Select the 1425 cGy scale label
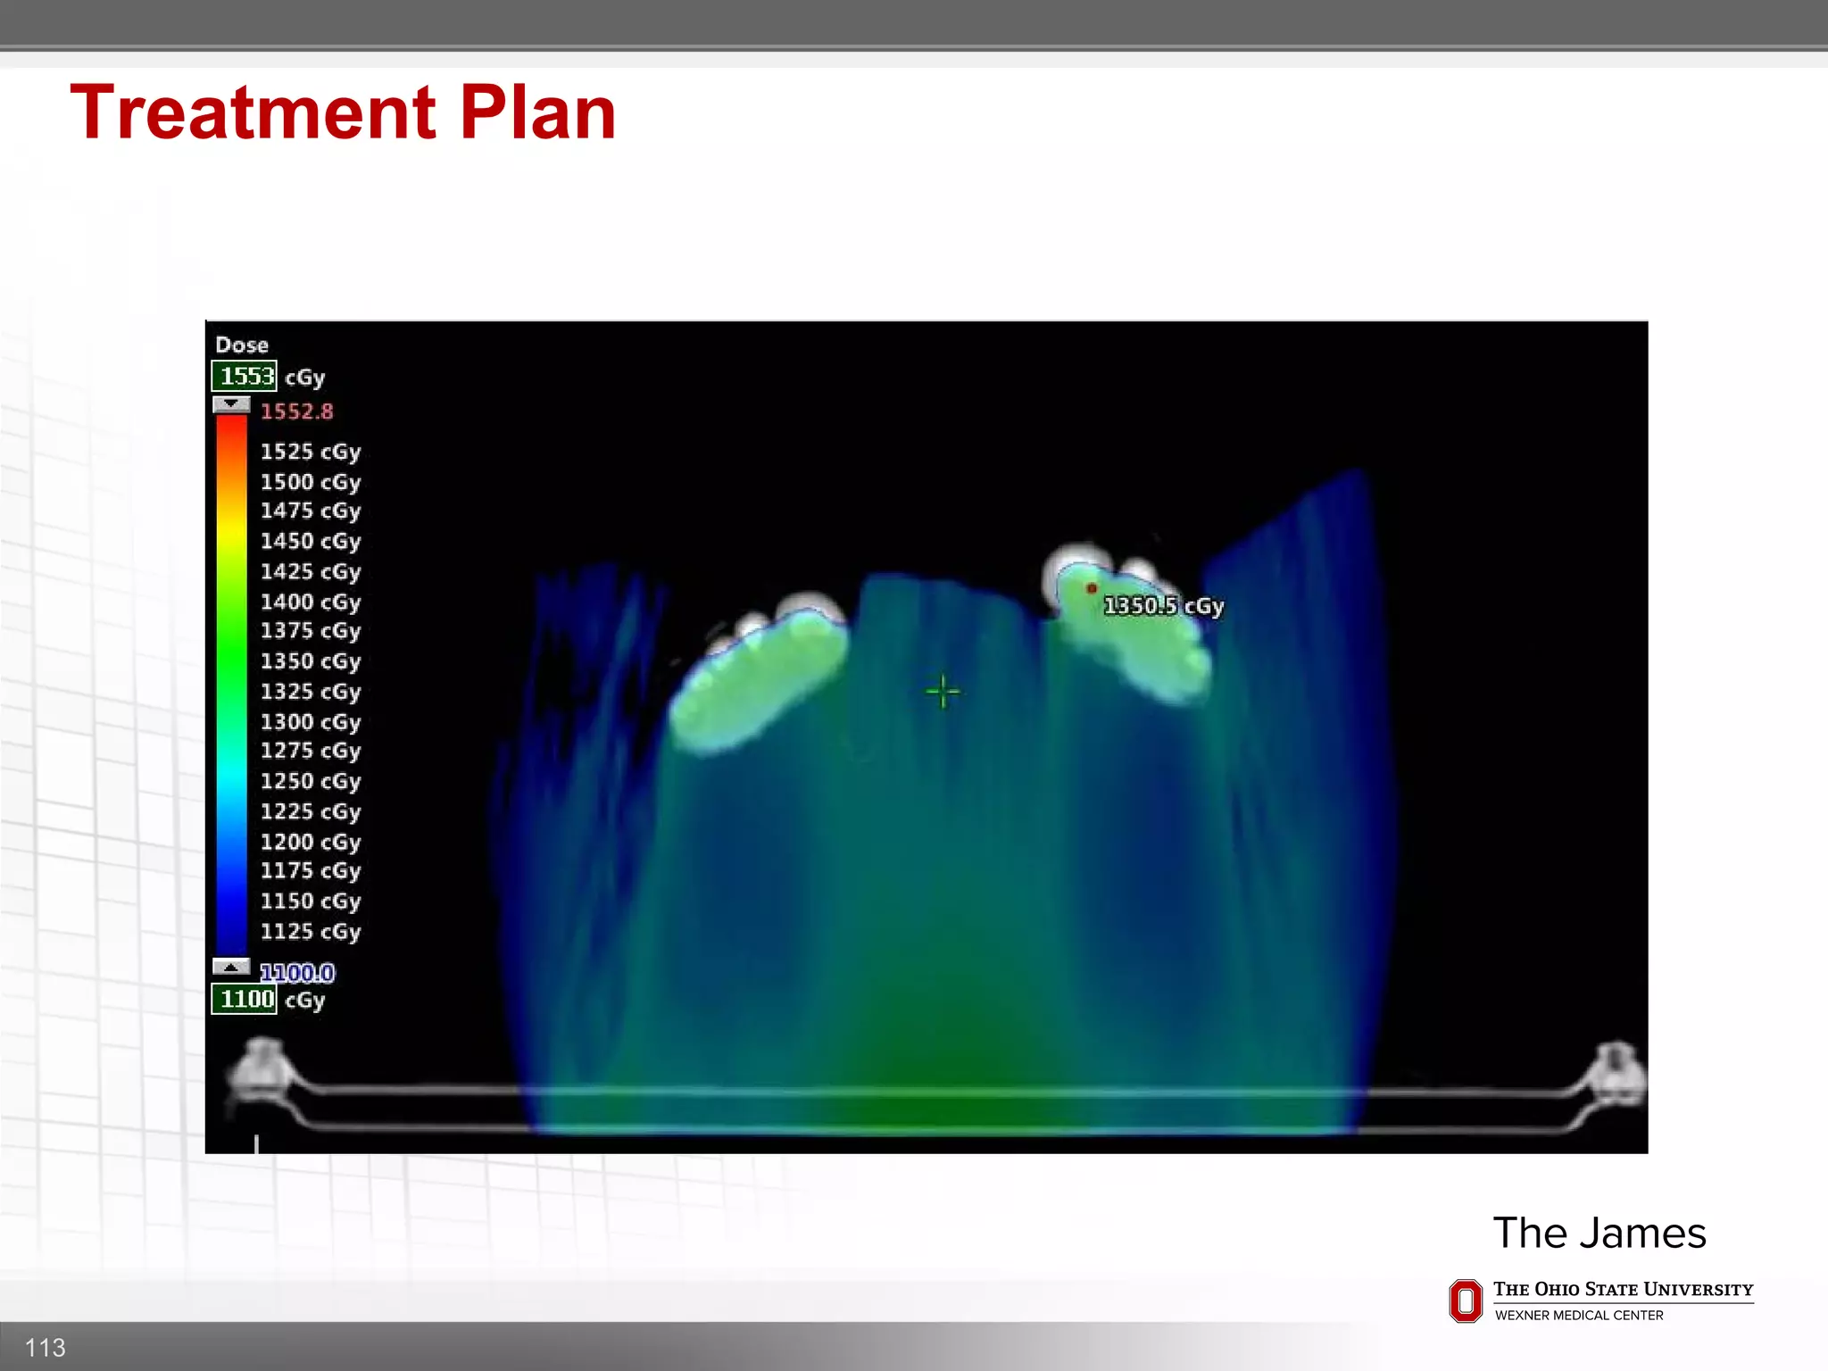Screen dimensions: 1828x1371 [x=311, y=571]
